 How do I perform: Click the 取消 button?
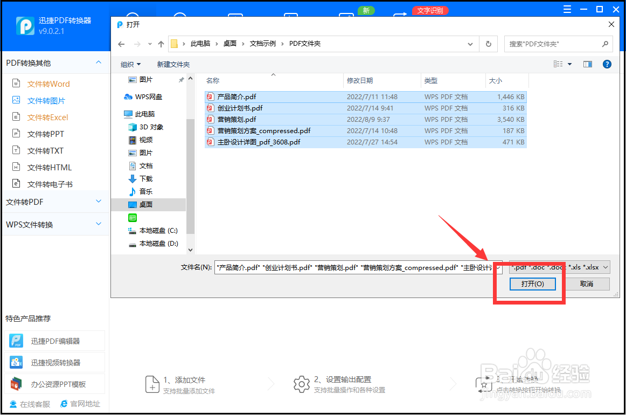coord(587,283)
